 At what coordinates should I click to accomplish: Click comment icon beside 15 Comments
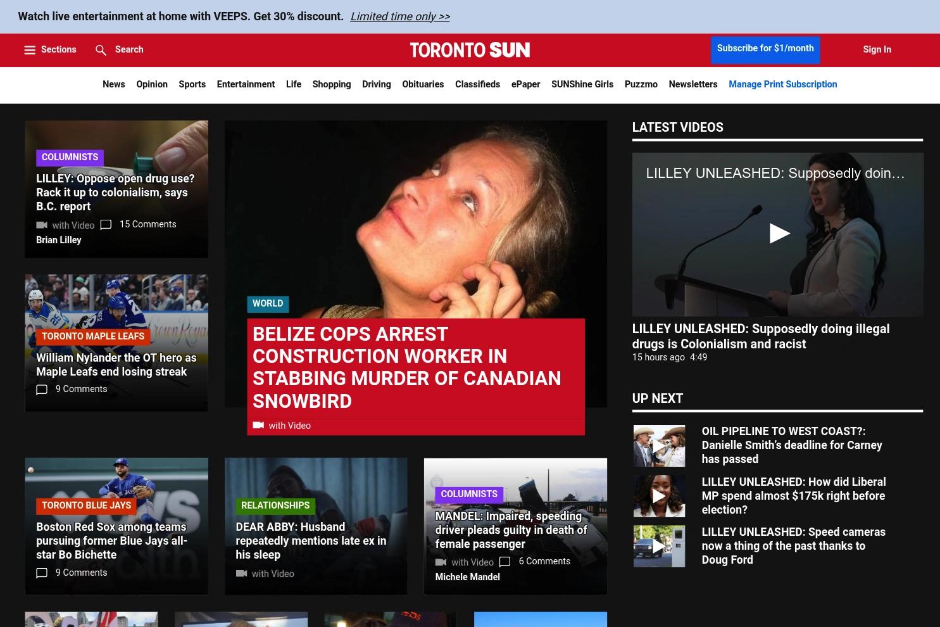coord(106,225)
